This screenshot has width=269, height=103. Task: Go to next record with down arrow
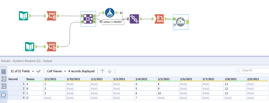[109, 71]
